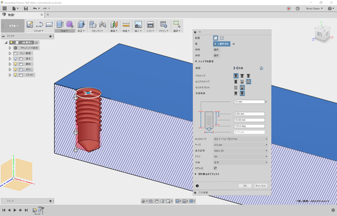Open the thread type ISO dropdown

point(241,139)
